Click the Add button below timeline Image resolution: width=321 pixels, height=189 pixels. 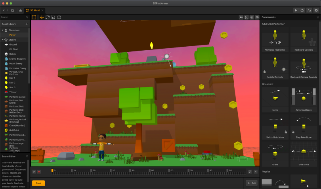(x=252, y=183)
